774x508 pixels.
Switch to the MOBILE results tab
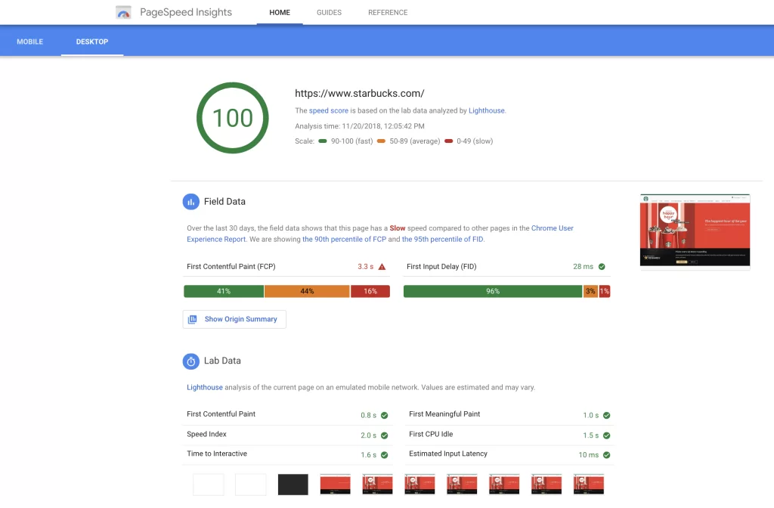[30, 42]
